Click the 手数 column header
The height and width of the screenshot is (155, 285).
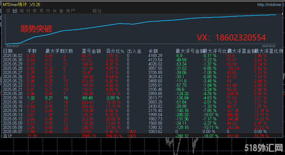click(x=32, y=51)
